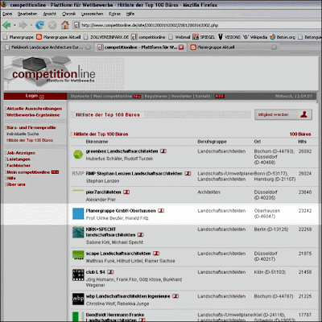Click the RSS badge in navigation

[220, 96]
